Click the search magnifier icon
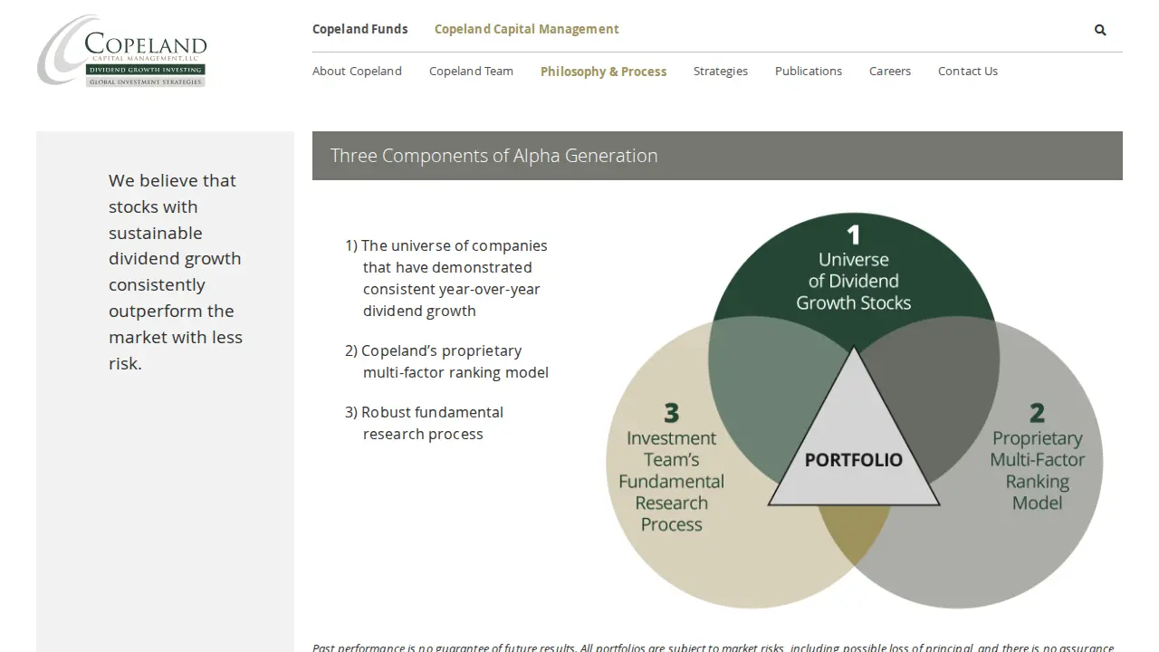The image size is (1159, 652). coord(1100,30)
